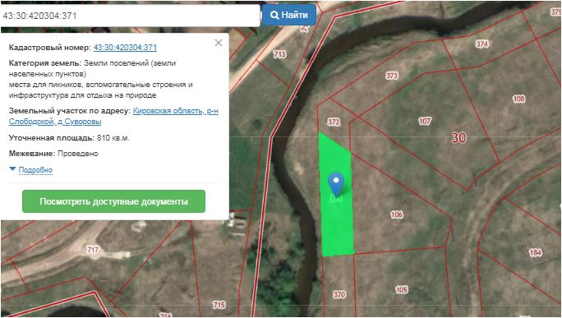Image resolution: width=562 pixels, height=318 pixels.
Task: Select parcel 713 on the map
Action: 279,54
